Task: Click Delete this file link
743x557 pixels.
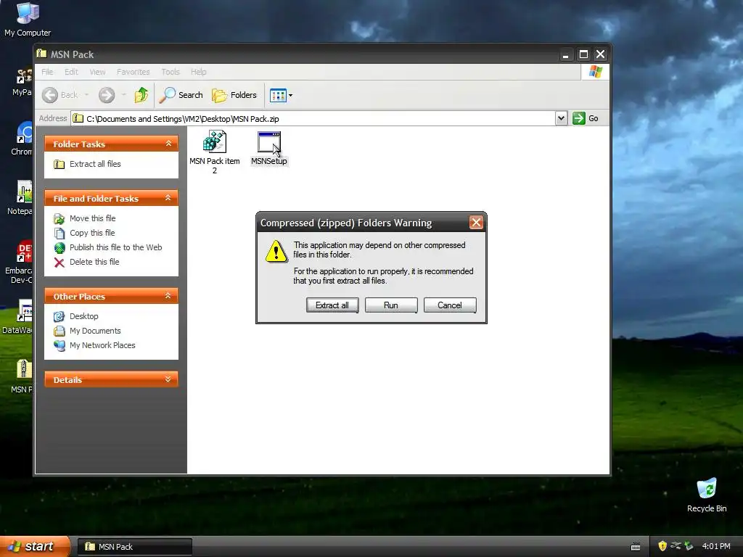Action: [x=94, y=262]
